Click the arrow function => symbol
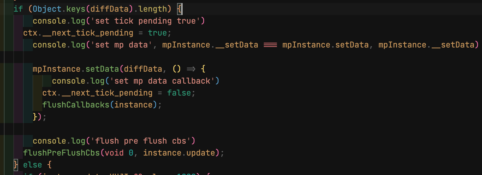 click(191, 69)
